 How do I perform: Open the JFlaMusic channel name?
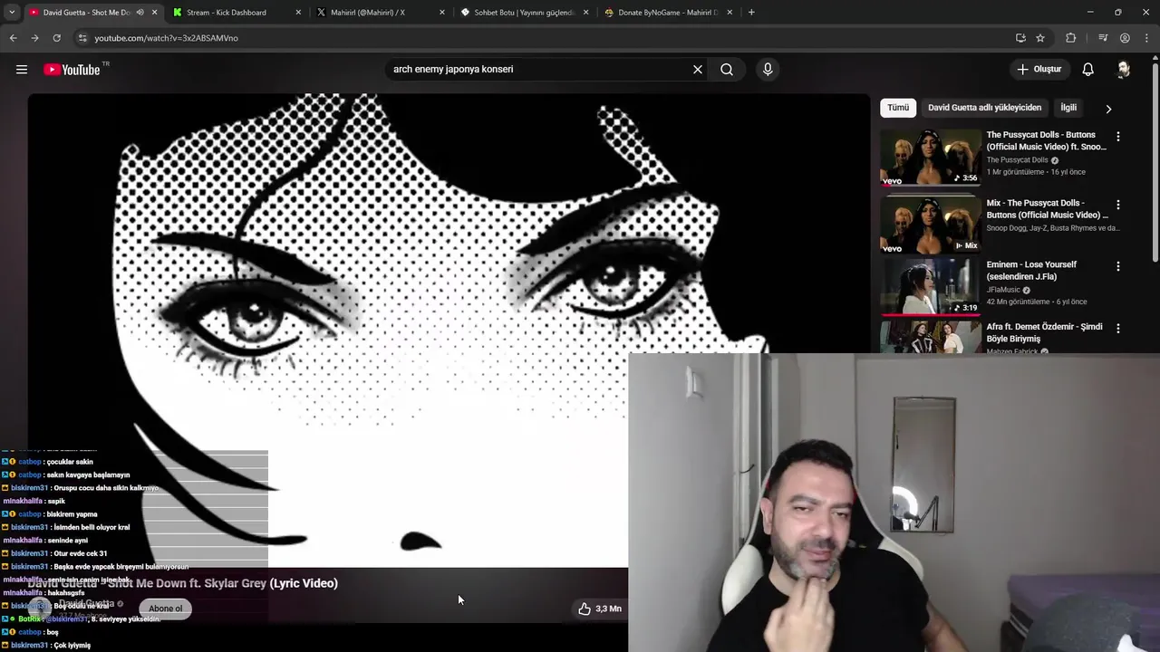coord(1003,290)
